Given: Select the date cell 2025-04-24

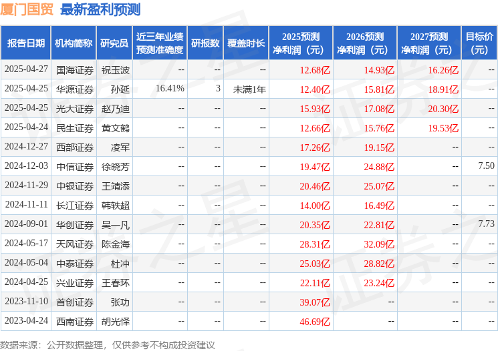Looking at the screenshot, I should coord(26,127).
